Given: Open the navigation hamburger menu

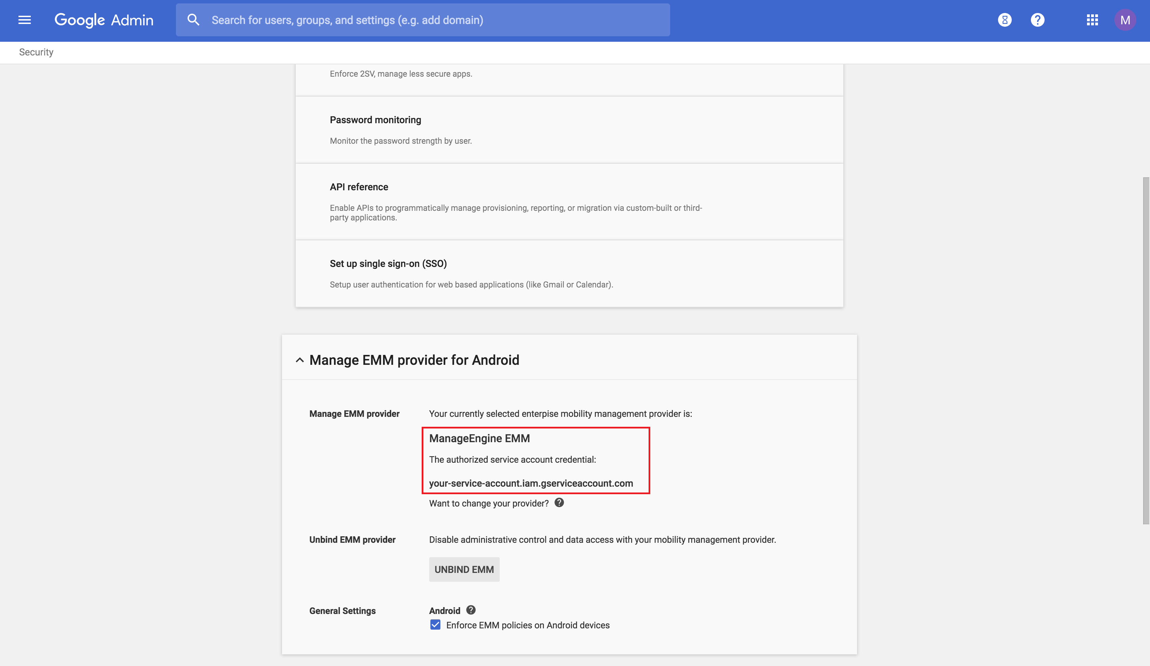Looking at the screenshot, I should 24,20.
